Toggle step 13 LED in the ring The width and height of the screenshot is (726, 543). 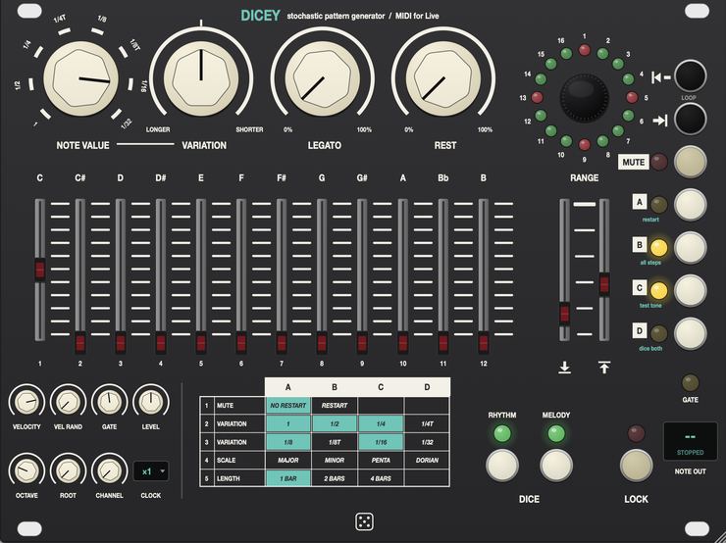537,97
